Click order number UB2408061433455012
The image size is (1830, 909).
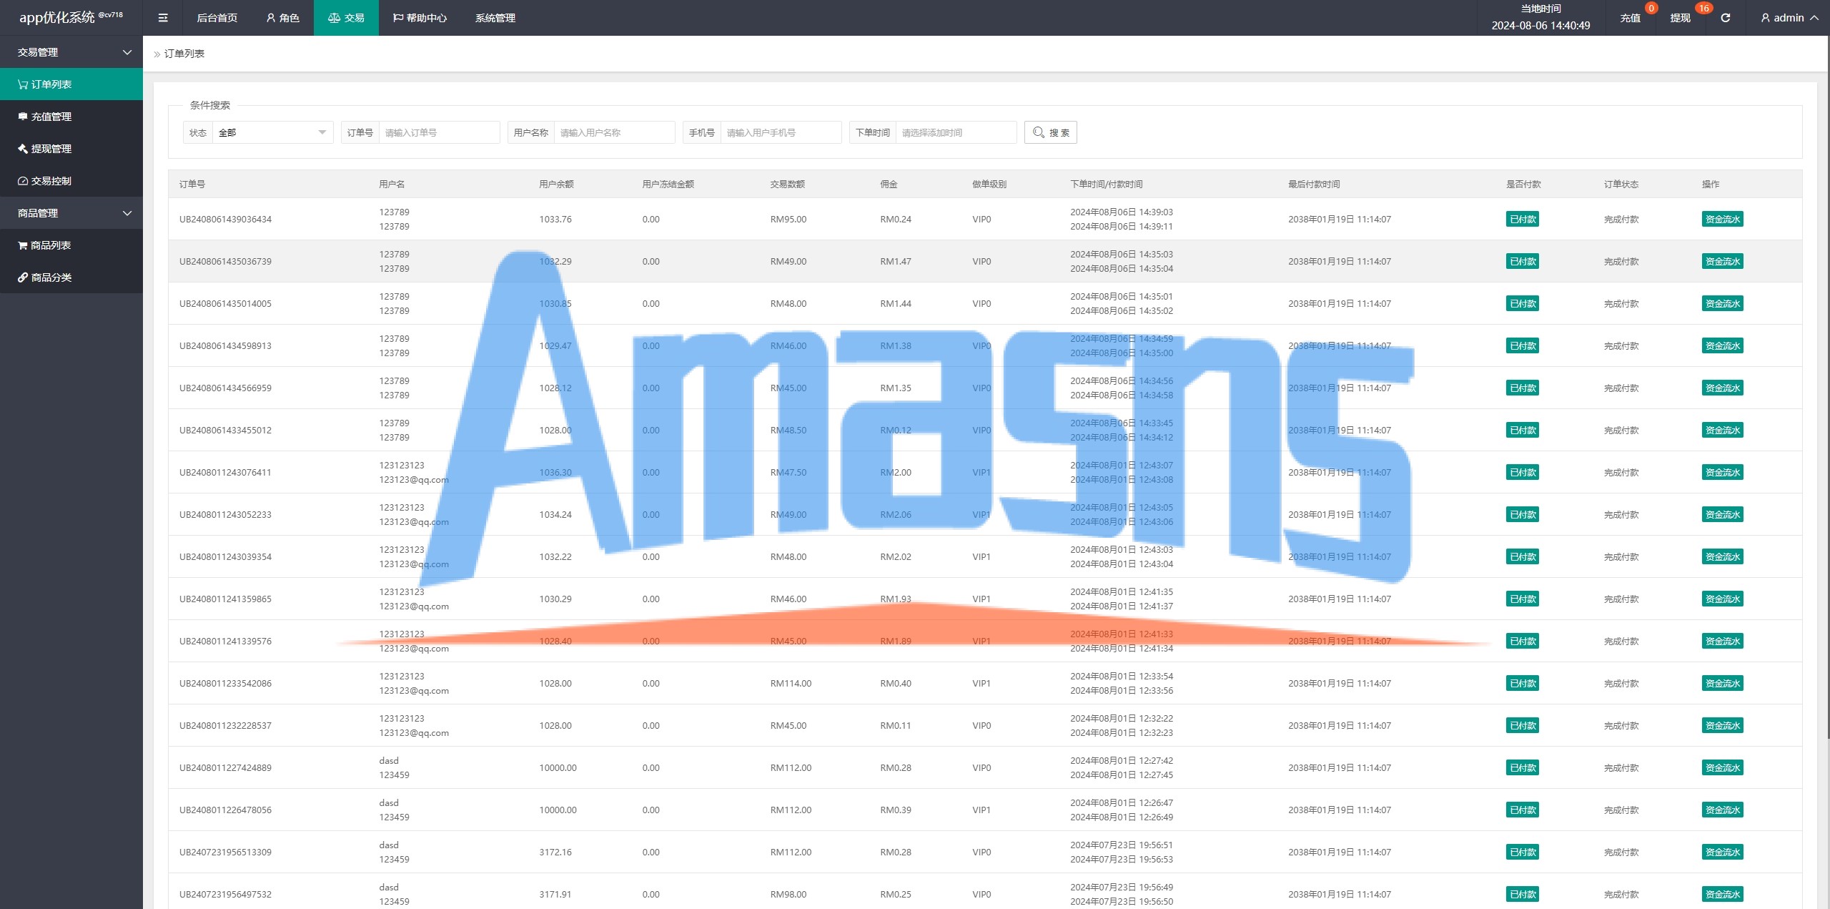tap(225, 430)
